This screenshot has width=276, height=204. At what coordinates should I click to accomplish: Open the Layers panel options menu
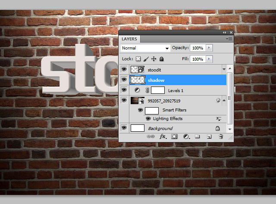coord(229,39)
